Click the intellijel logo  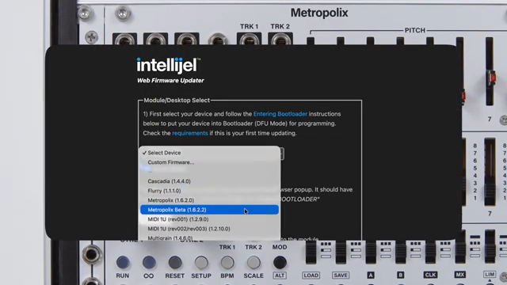pyautogui.click(x=169, y=65)
